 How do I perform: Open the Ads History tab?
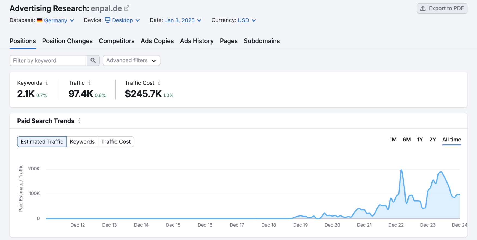click(x=197, y=41)
